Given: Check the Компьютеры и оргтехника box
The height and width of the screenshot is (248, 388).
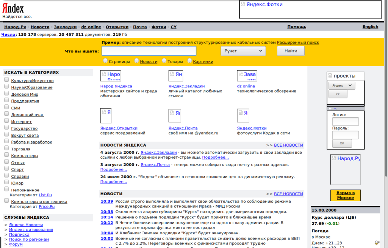Looking at the screenshot, I should pos(7,201).
